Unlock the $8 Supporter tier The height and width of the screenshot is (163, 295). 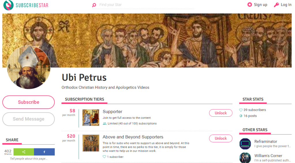pos(221,113)
